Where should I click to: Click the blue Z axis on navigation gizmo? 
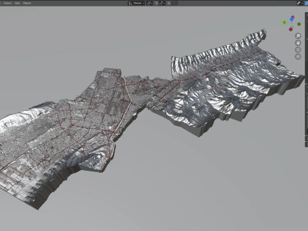click(x=291, y=19)
